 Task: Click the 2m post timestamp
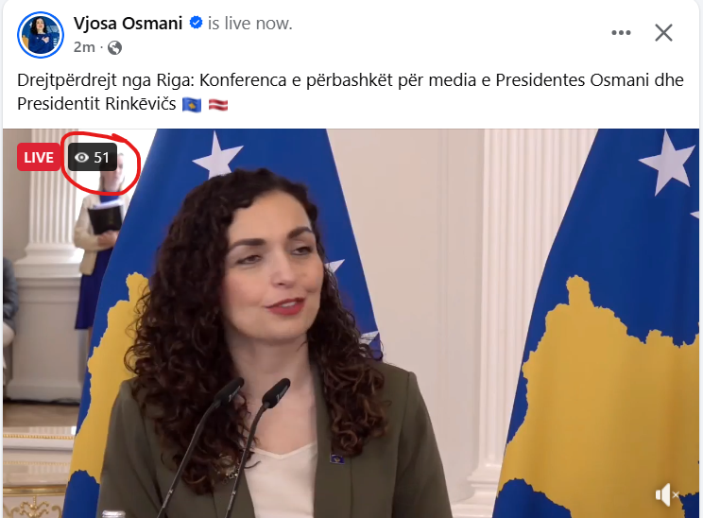(84, 47)
